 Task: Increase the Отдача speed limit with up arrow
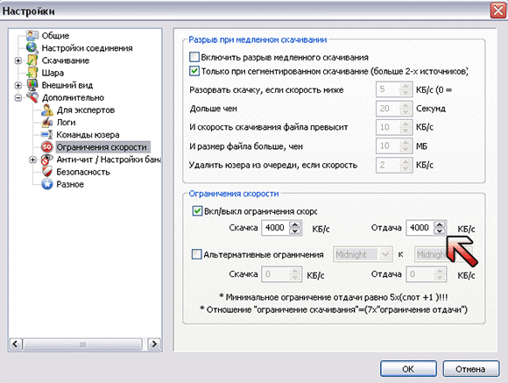[440, 224]
